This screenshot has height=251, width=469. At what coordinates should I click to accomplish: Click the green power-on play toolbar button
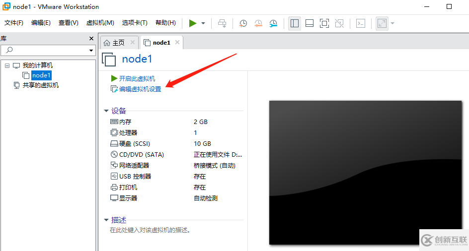point(193,23)
